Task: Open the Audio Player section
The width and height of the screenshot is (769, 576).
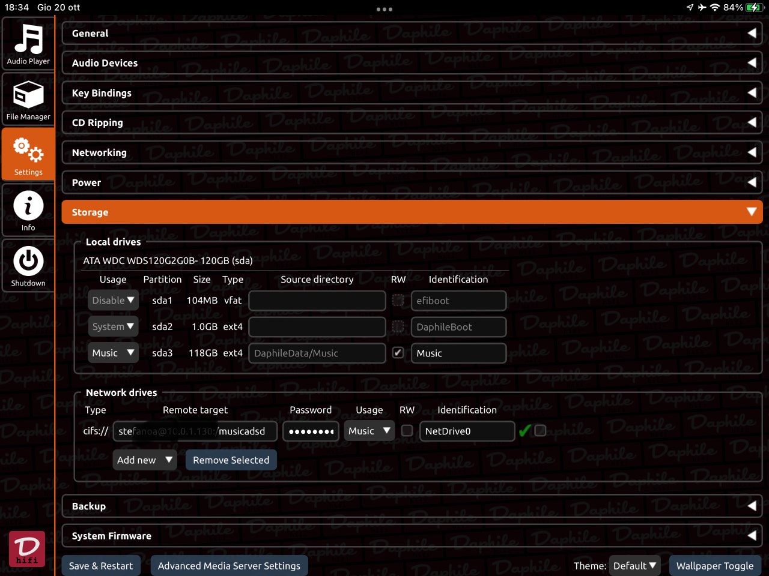Action: click(28, 44)
